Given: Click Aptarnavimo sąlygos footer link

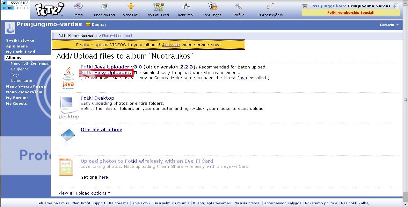Looking at the screenshot, I should pos(283,203).
